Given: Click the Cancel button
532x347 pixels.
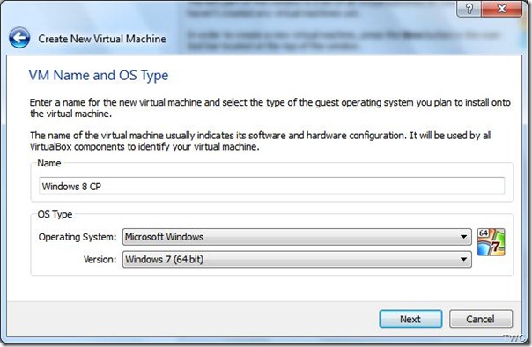Looking at the screenshot, I should point(481,319).
